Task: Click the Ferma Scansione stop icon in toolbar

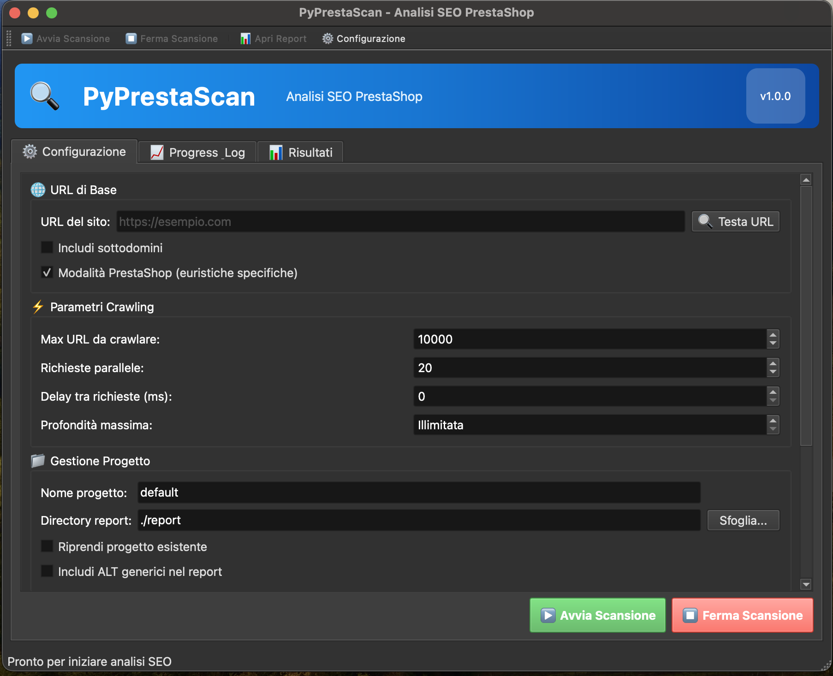Action: click(x=131, y=38)
